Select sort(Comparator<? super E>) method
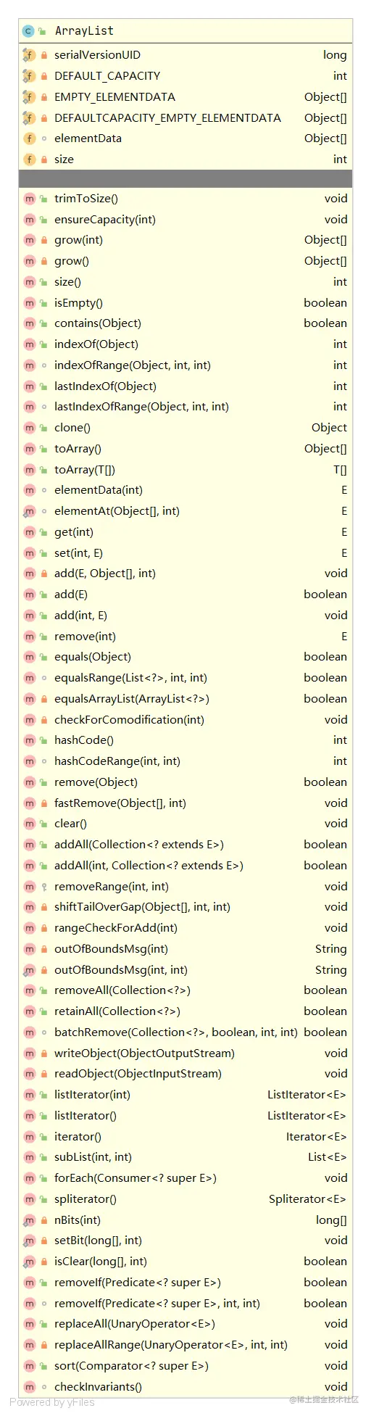Screen dimensions: 371x1416 [131, 1366]
